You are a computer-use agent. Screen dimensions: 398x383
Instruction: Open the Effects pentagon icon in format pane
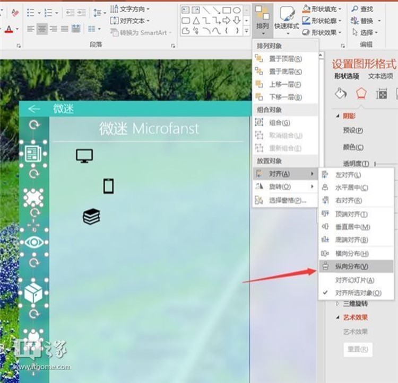point(361,94)
